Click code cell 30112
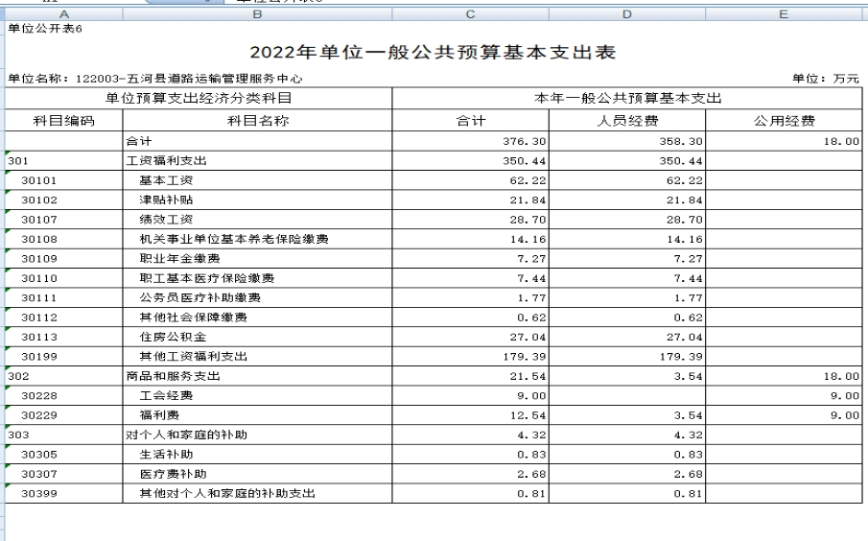 pyautogui.click(x=63, y=318)
